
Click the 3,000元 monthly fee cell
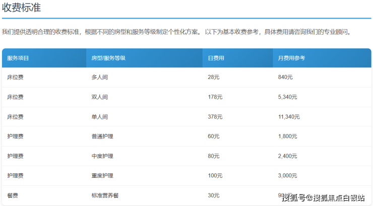tap(287, 175)
